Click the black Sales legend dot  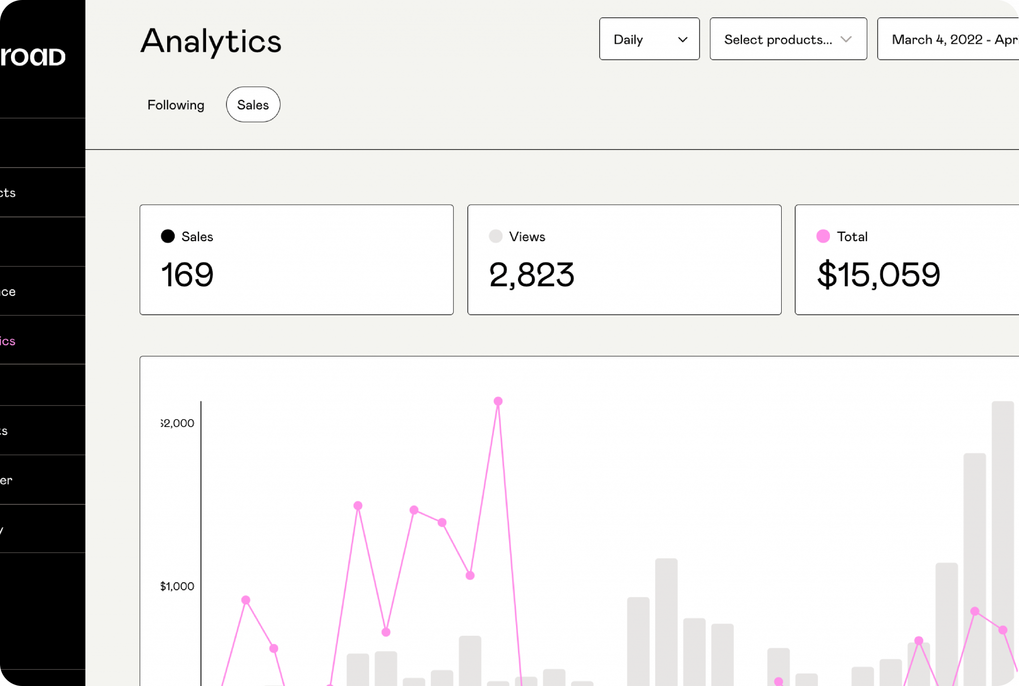click(168, 236)
